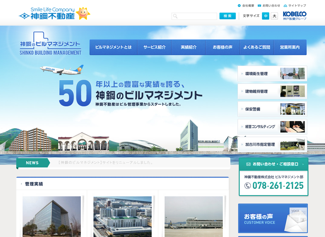Click the smiling sun mascot icon
The height and width of the screenshot is (237, 325).
pyautogui.click(x=83, y=13)
